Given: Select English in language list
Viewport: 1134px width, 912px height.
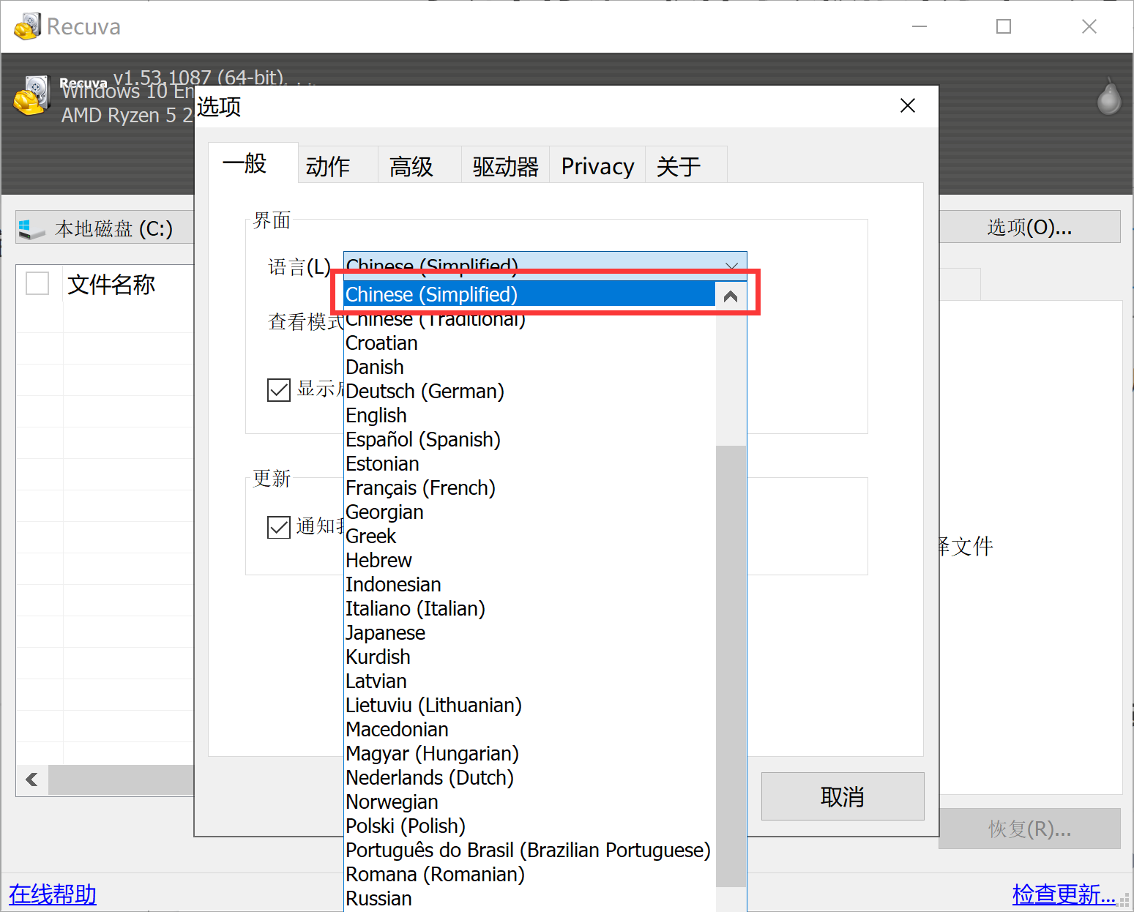Looking at the screenshot, I should [529, 415].
